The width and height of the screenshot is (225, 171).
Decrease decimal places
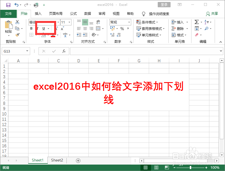coord(119,35)
